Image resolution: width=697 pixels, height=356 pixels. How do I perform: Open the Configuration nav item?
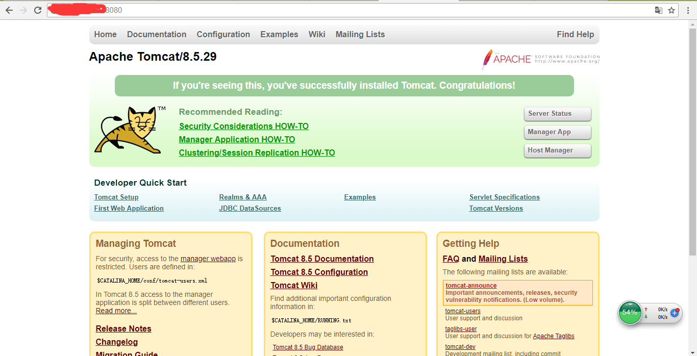pos(223,34)
